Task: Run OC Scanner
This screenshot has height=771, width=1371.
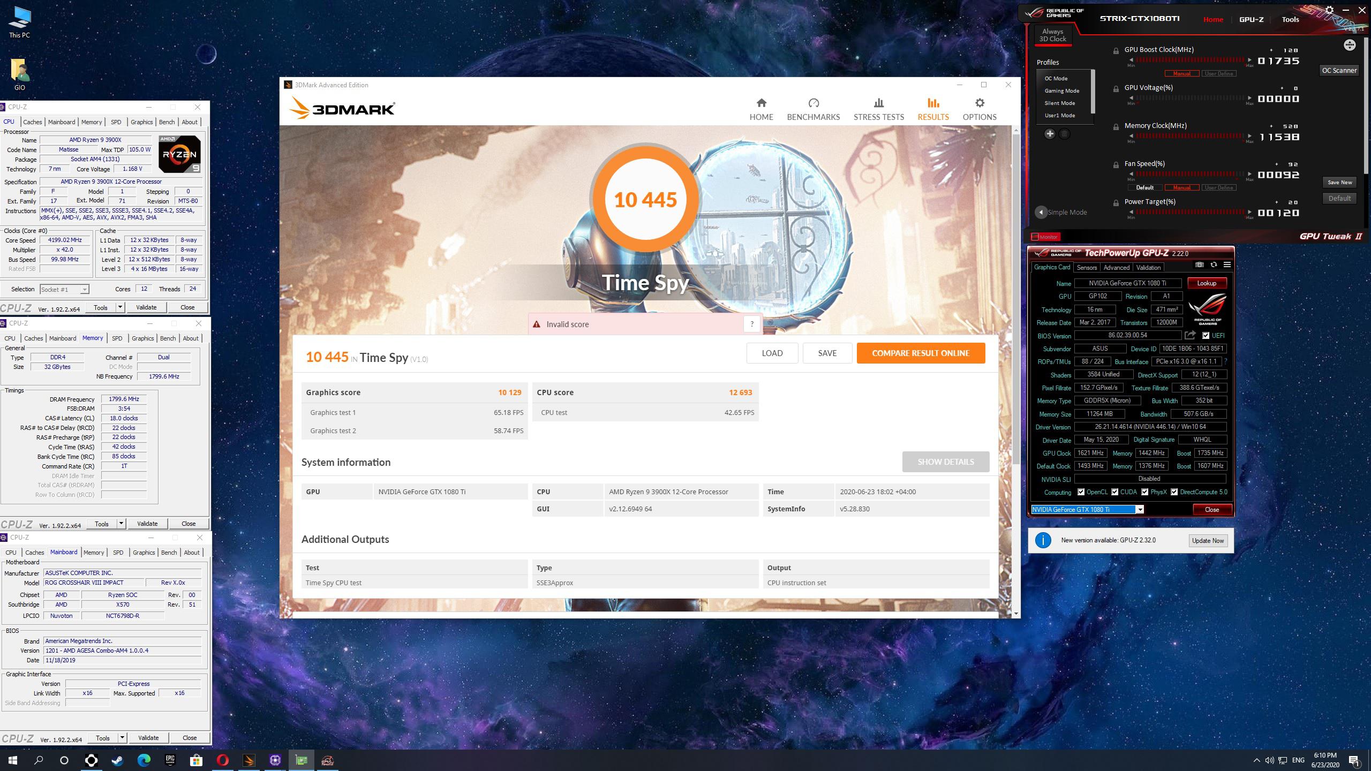Action: (x=1339, y=70)
